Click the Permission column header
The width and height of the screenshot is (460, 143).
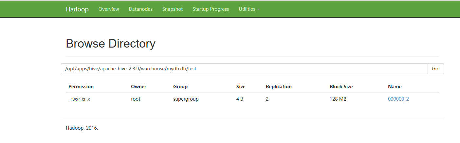(x=81, y=87)
